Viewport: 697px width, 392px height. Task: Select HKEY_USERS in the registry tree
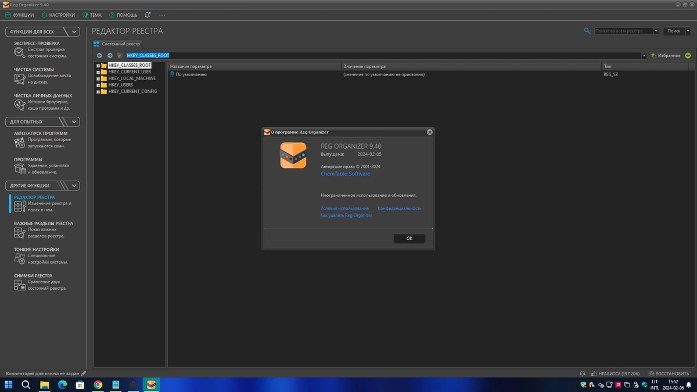(x=120, y=85)
